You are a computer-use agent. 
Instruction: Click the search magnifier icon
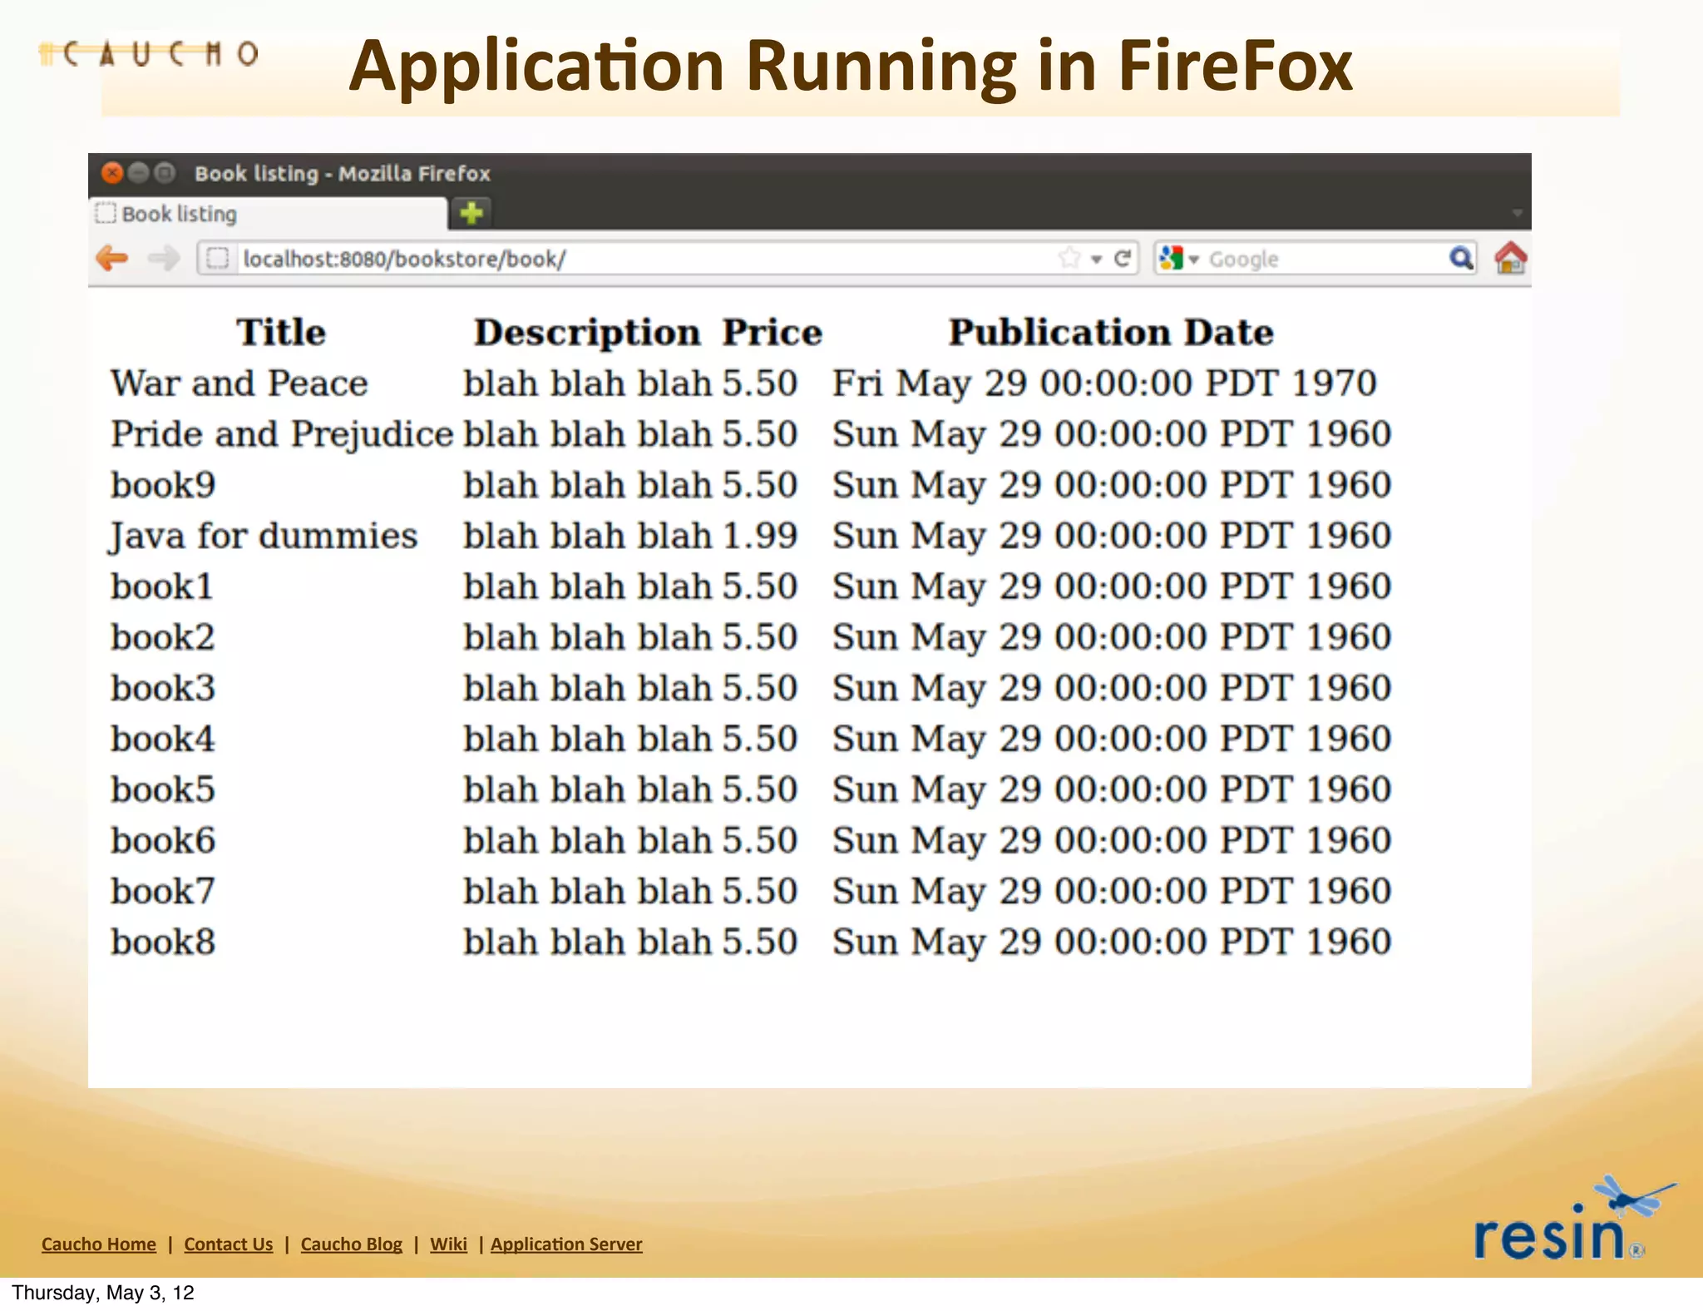pos(1461,259)
